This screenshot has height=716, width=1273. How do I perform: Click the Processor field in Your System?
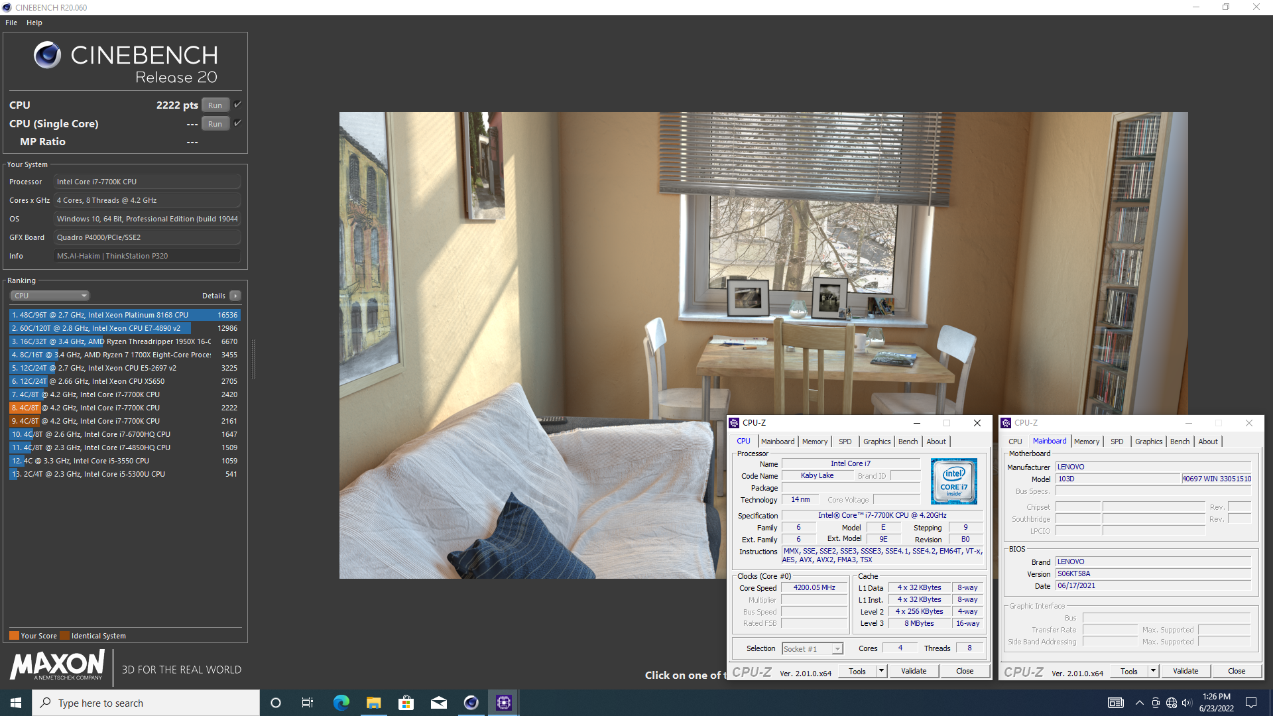pos(147,182)
